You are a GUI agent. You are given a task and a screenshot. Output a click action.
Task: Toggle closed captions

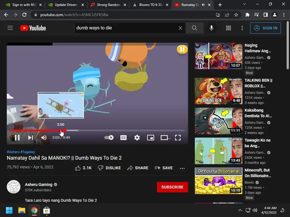tap(123, 138)
